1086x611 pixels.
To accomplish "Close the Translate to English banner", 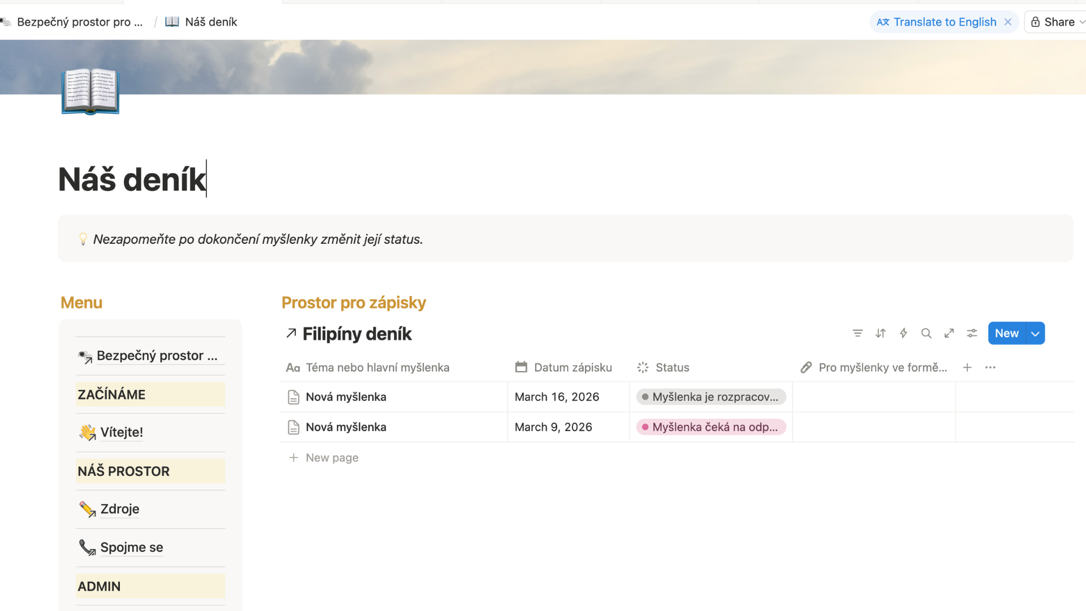I will pos(1007,22).
